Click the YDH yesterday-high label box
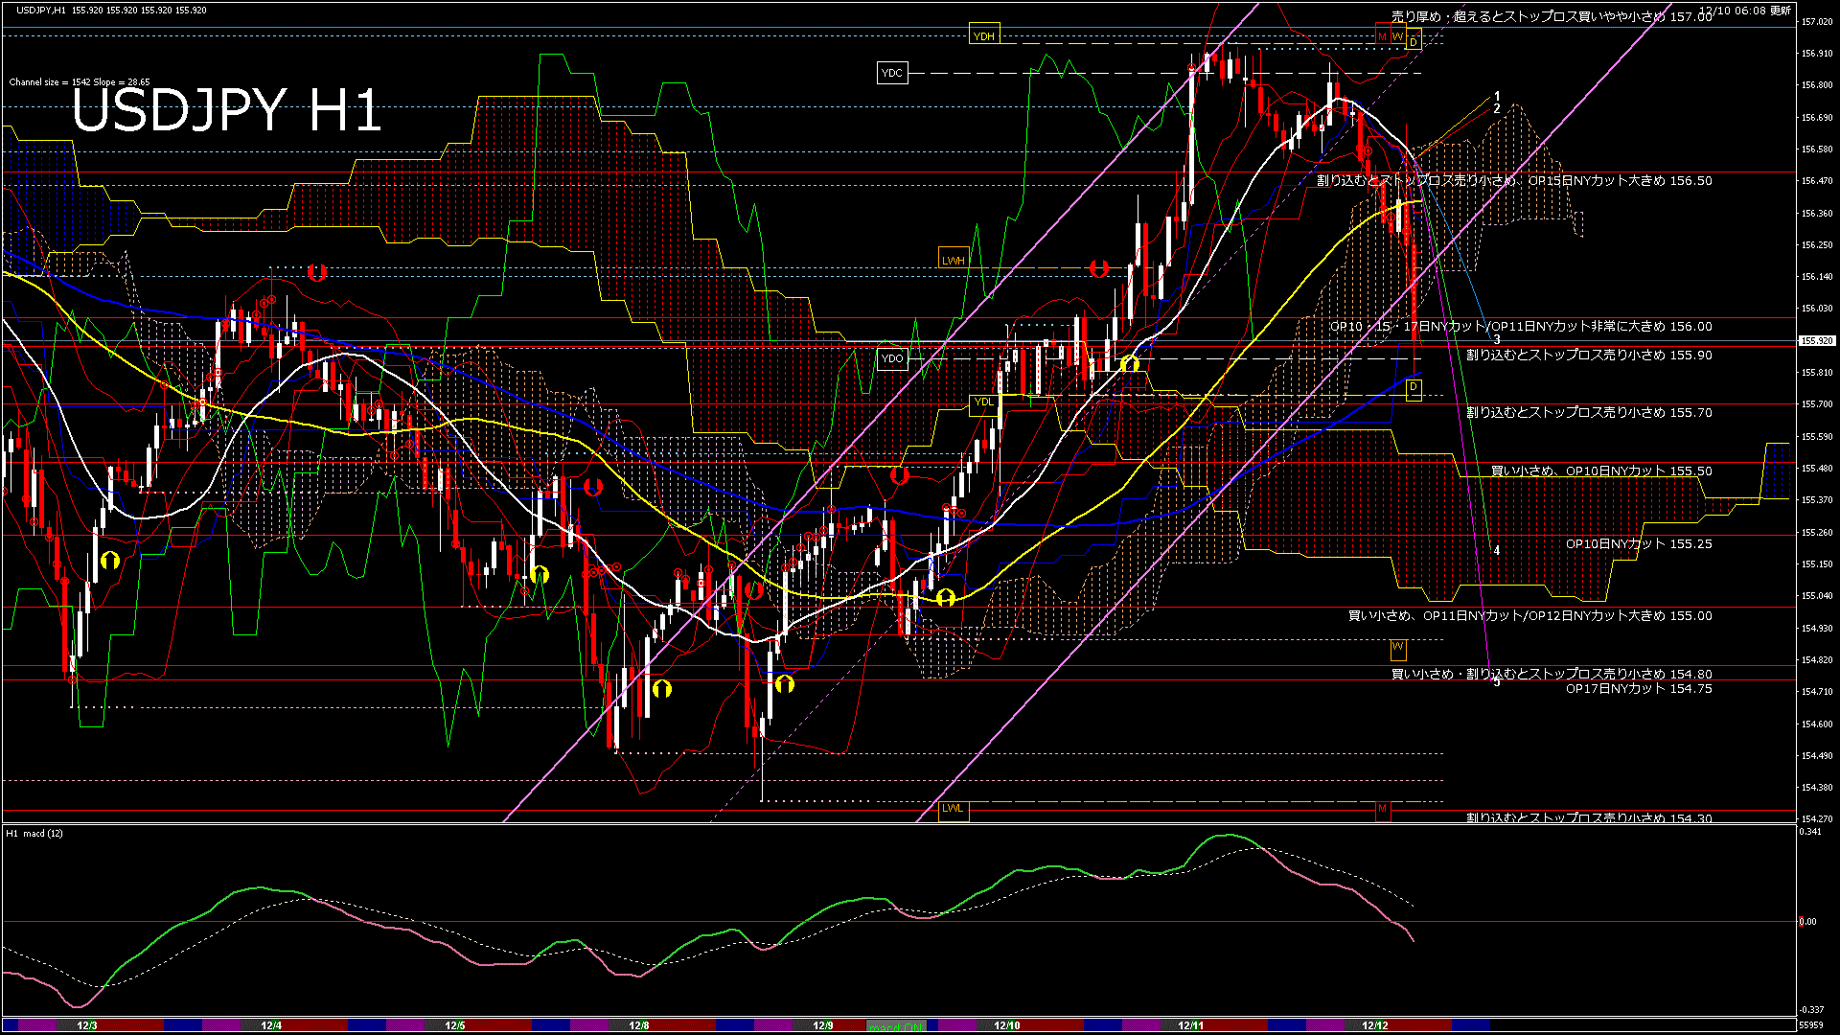The width and height of the screenshot is (1840, 1035). (983, 36)
